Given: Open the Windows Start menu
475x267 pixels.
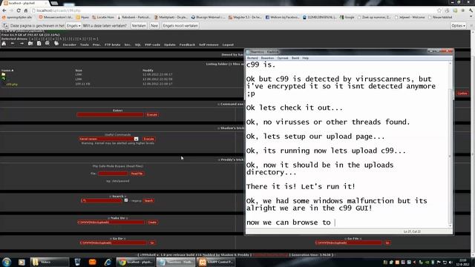Looking at the screenshot, I should pyautogui.click(x=7, y=262).
